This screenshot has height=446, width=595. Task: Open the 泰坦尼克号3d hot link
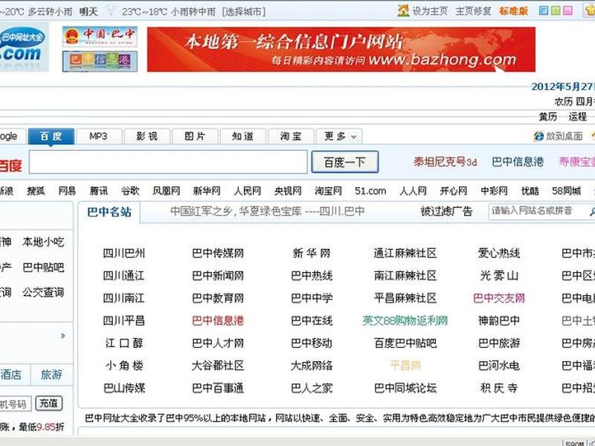[x=445, y=162]
